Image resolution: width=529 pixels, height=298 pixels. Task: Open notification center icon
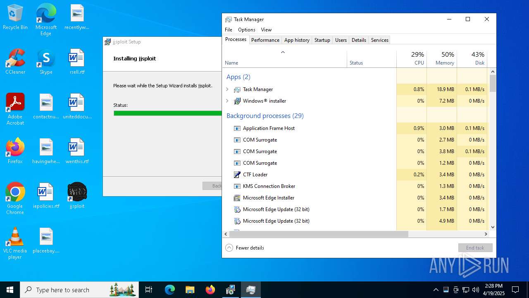pyautogui.click(x=515, y=290)
